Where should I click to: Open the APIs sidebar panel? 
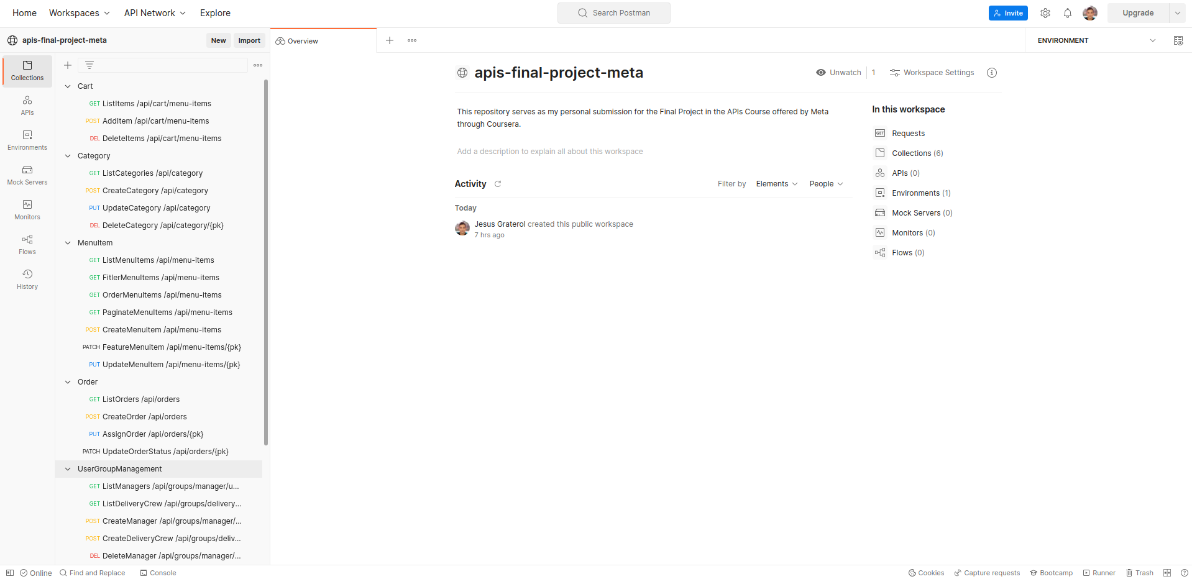pos(27,106)
